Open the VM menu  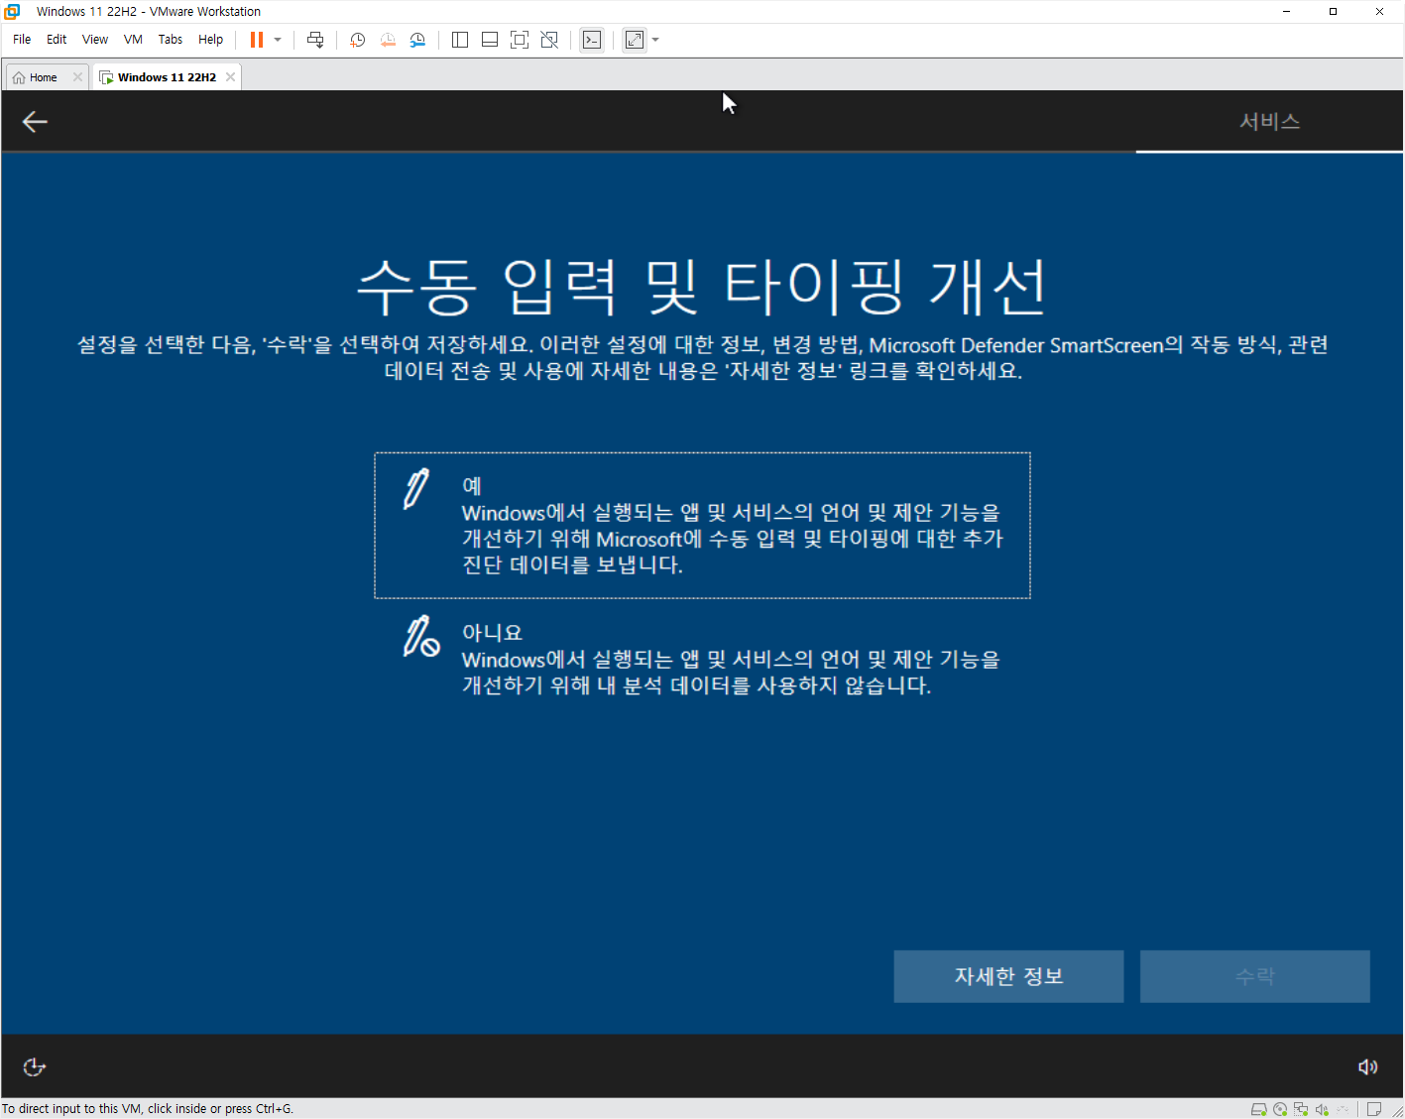133,40
